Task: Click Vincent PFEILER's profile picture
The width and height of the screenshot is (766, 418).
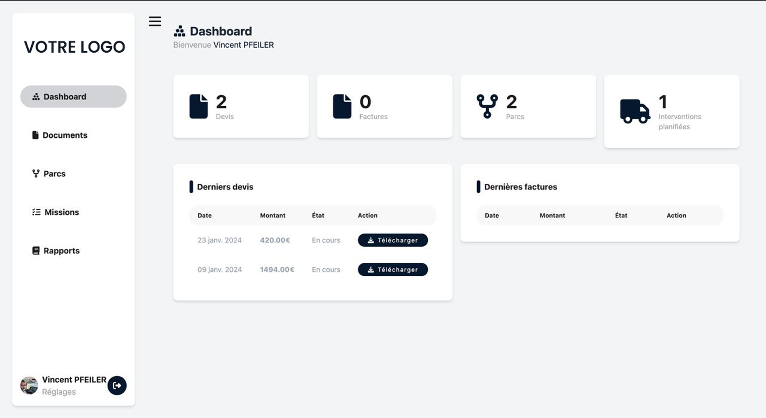Action: [x=28, y=385]
